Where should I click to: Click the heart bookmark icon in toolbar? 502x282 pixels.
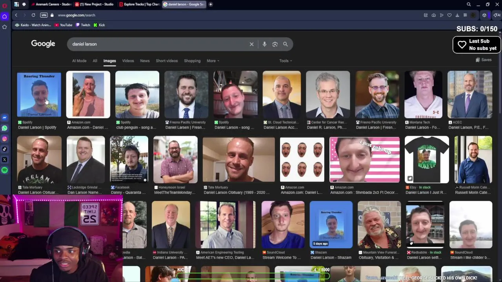coord(449,15)
